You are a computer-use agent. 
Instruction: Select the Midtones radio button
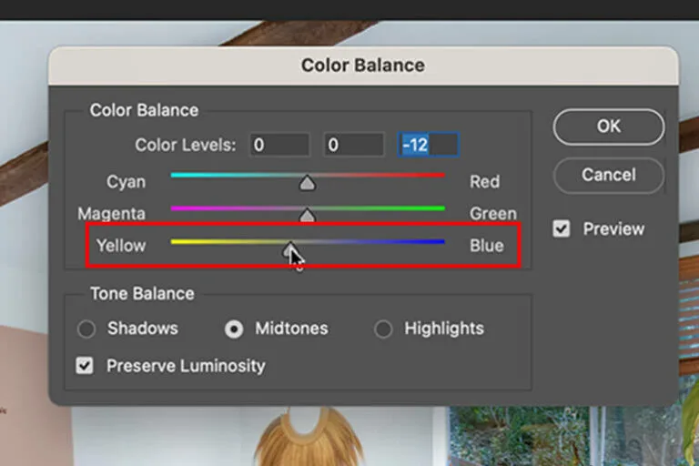click(x=234, y=329)
